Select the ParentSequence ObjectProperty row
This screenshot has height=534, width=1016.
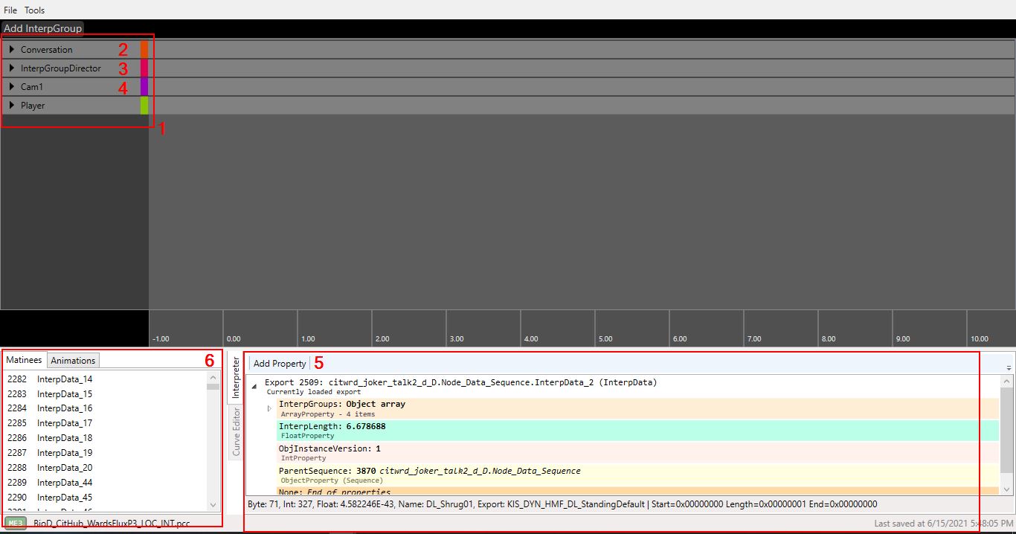[x=638, y=475]
